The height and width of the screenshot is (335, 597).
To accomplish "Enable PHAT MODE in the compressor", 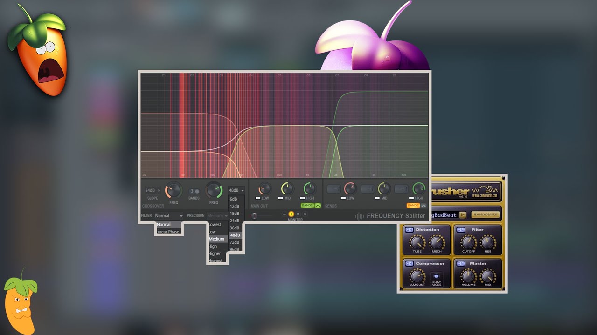I will [437, 276].
